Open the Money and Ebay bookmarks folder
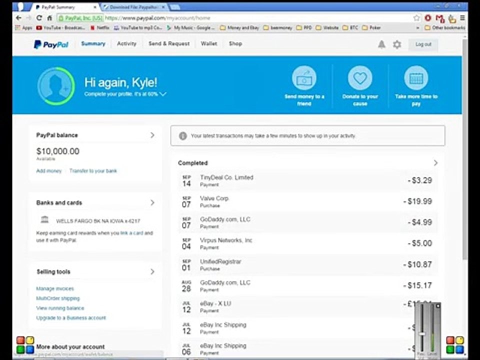Viewport: 480px width, 360px height. [x=239, y=27]
